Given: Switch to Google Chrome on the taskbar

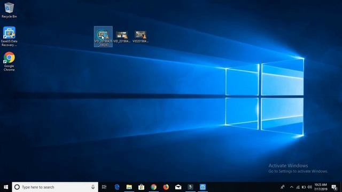Looking at the screenshot, I should coord(153,187).
